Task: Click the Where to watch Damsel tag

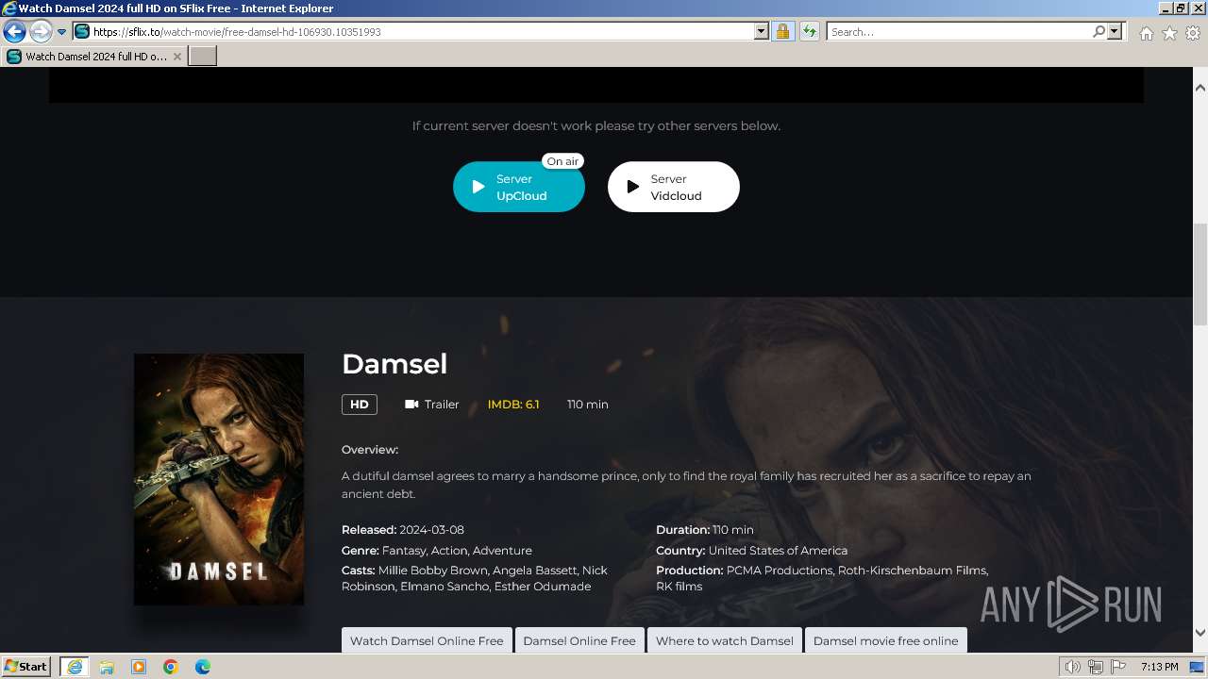Action: tap(725, 641)
